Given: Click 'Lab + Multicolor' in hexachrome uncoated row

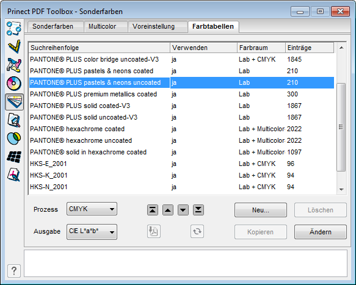Looking at the screenshot, I should (x=262, y=140).
